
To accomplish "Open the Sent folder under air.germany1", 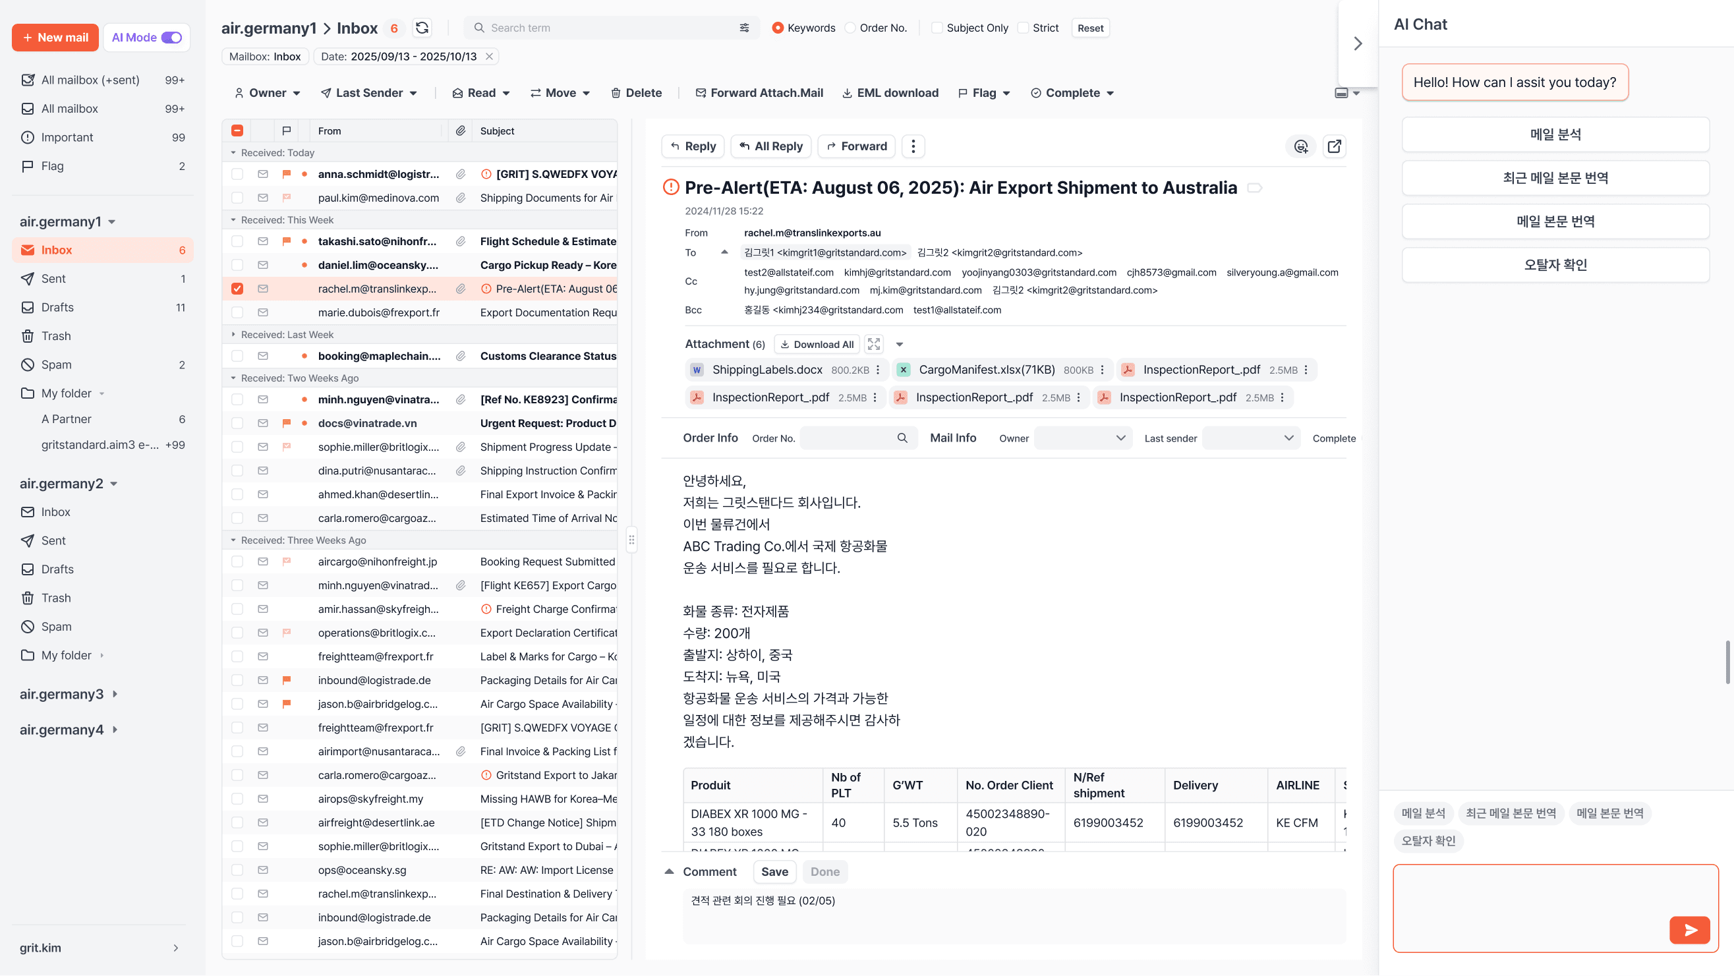I will point(53,279).
